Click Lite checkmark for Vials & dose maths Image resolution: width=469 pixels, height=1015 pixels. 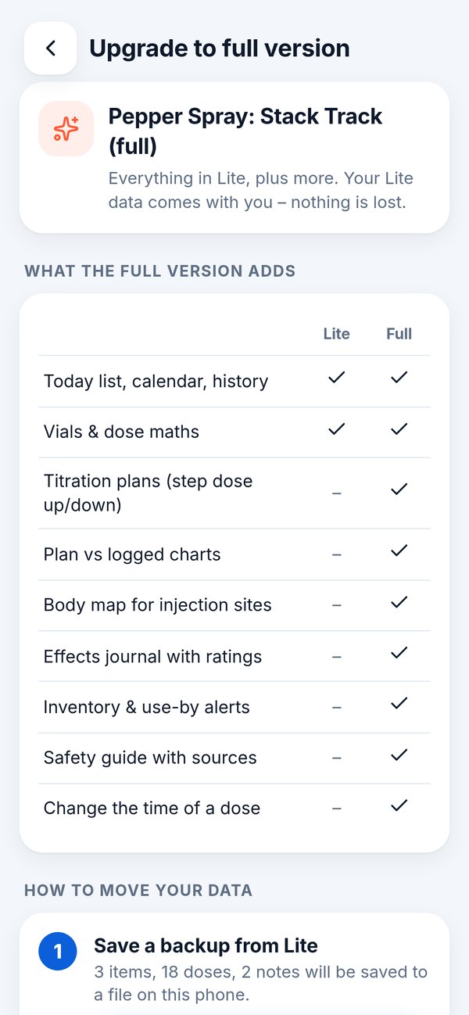tap(336, 429)
